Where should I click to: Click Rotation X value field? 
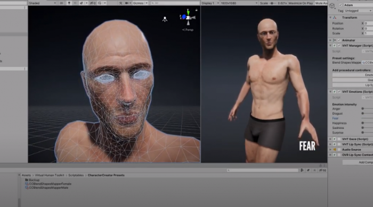coord(369,29)
